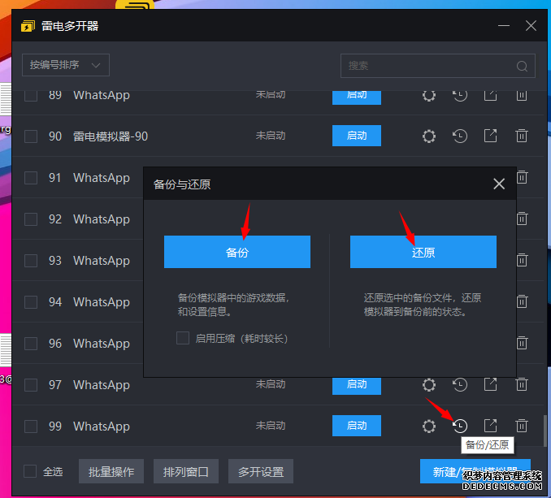551x498 pixels.
Task: Tick the select-all checkbox at bottom
Action: pyautogui.click(x=30, y=471)
